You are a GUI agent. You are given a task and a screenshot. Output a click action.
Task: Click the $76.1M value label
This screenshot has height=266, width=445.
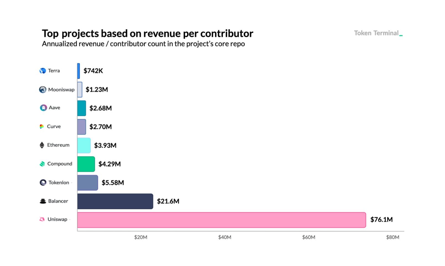click(382, 220)
